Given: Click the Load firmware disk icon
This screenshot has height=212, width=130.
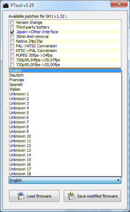Looking at the screenshot, I should pyautogui.click(x=21, y=196).
